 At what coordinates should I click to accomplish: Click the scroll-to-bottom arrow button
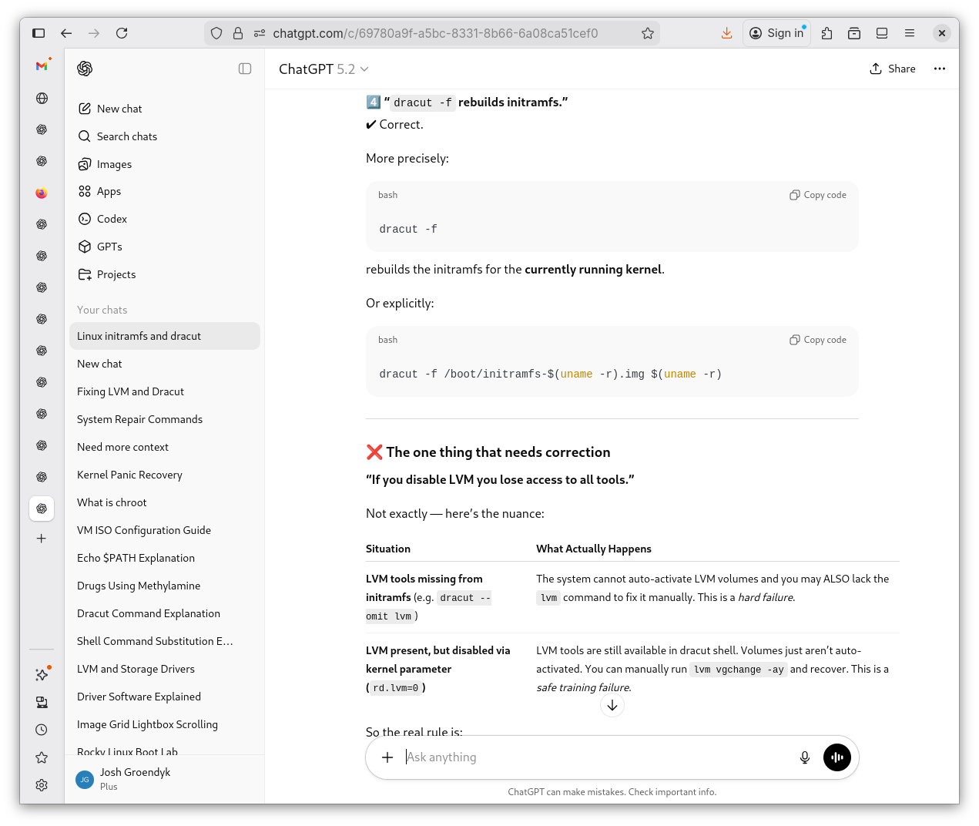point(612,706)
